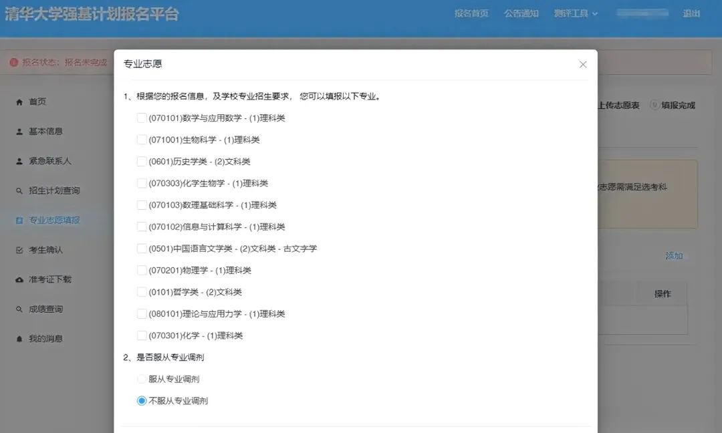Click the 填报完成 step label
This screenshot has width=722, height=433.
coord(679,106)
